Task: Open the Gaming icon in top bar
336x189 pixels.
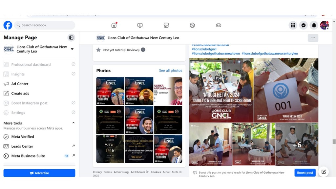Action: pyautogui.click(x=218, y=25)
